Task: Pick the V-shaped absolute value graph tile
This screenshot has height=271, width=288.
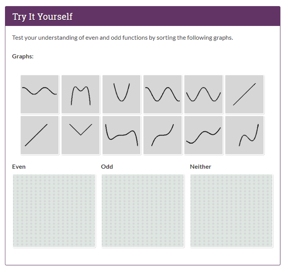Action: pyautogui.click(x=80, y=135)
